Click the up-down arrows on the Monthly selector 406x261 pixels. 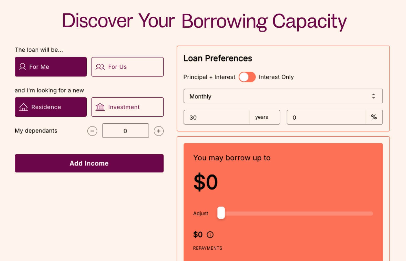373,96
